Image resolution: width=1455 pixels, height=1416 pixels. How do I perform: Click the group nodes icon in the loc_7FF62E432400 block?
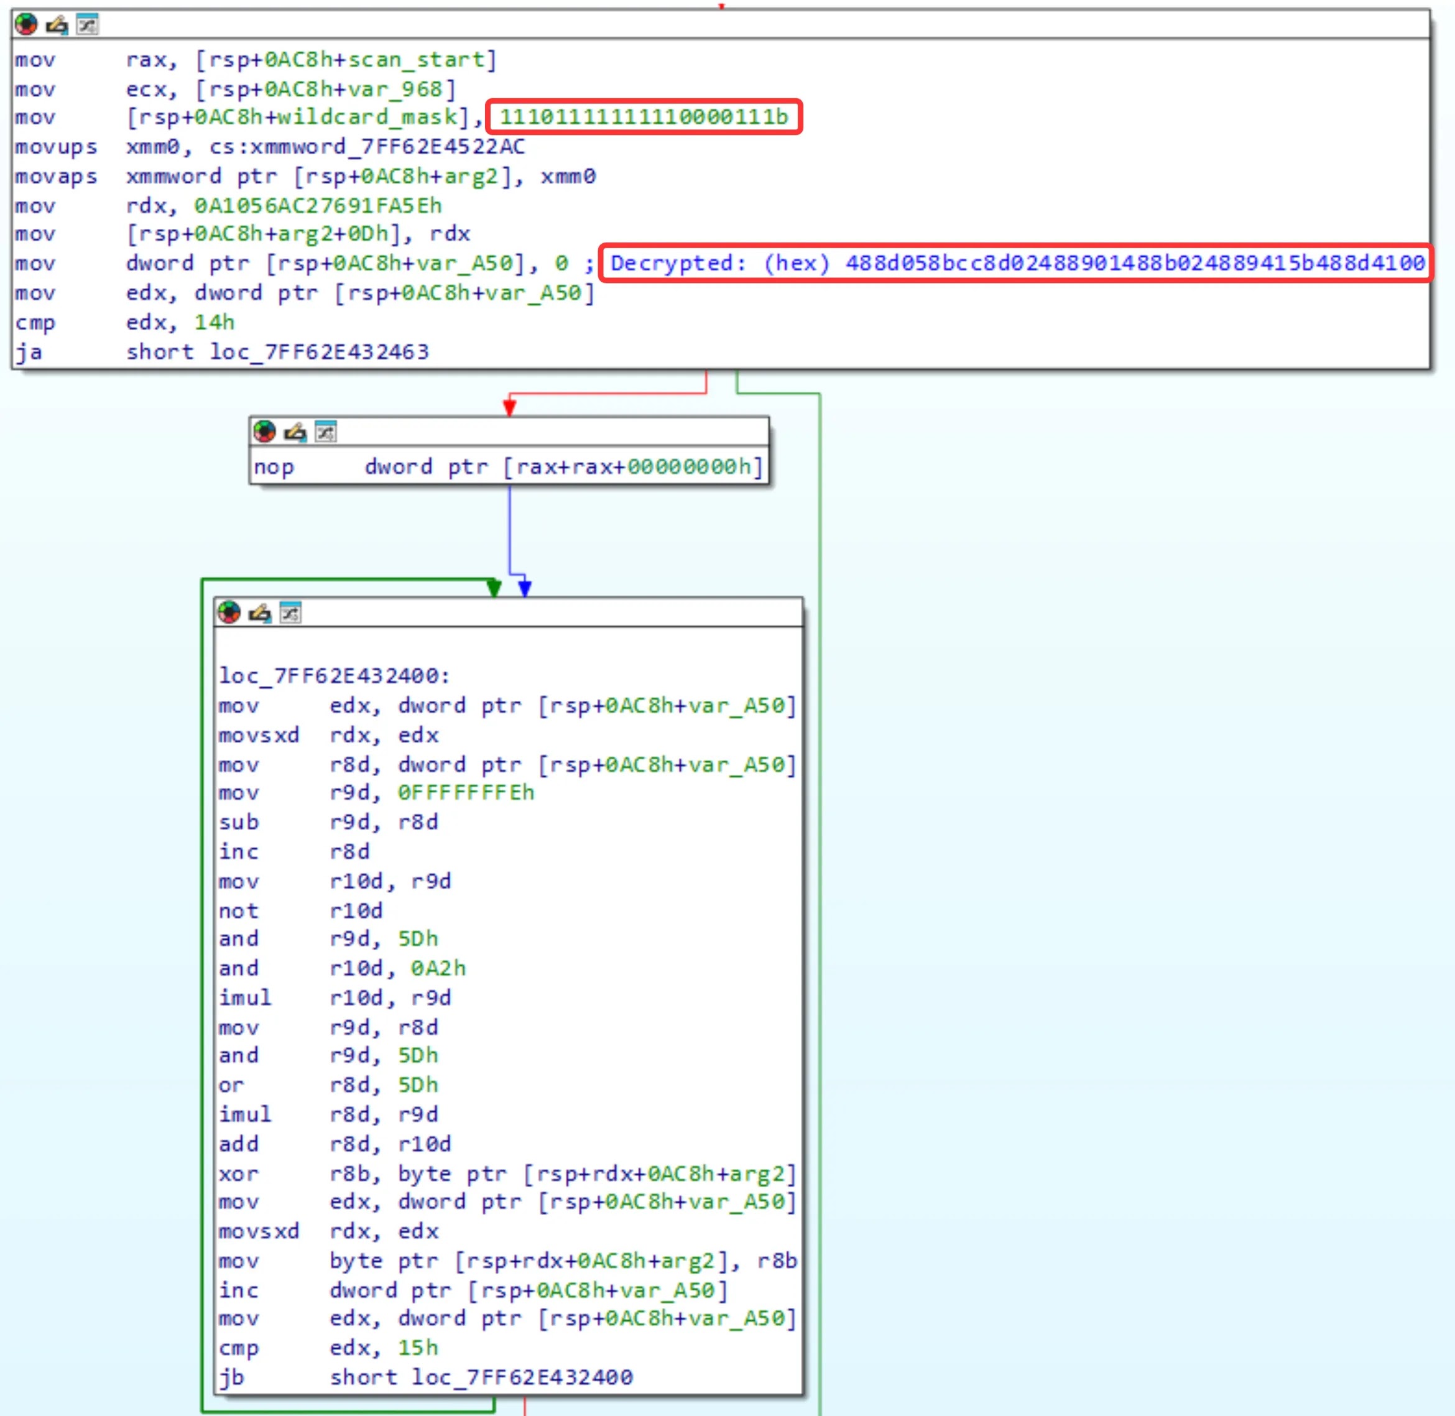290,612
